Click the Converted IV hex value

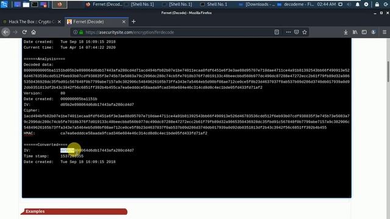pos(97,150)
